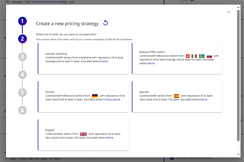
Task: Click 'None' excluded sellers in Relevant PRO sellers
Action: tap(151, 63)
